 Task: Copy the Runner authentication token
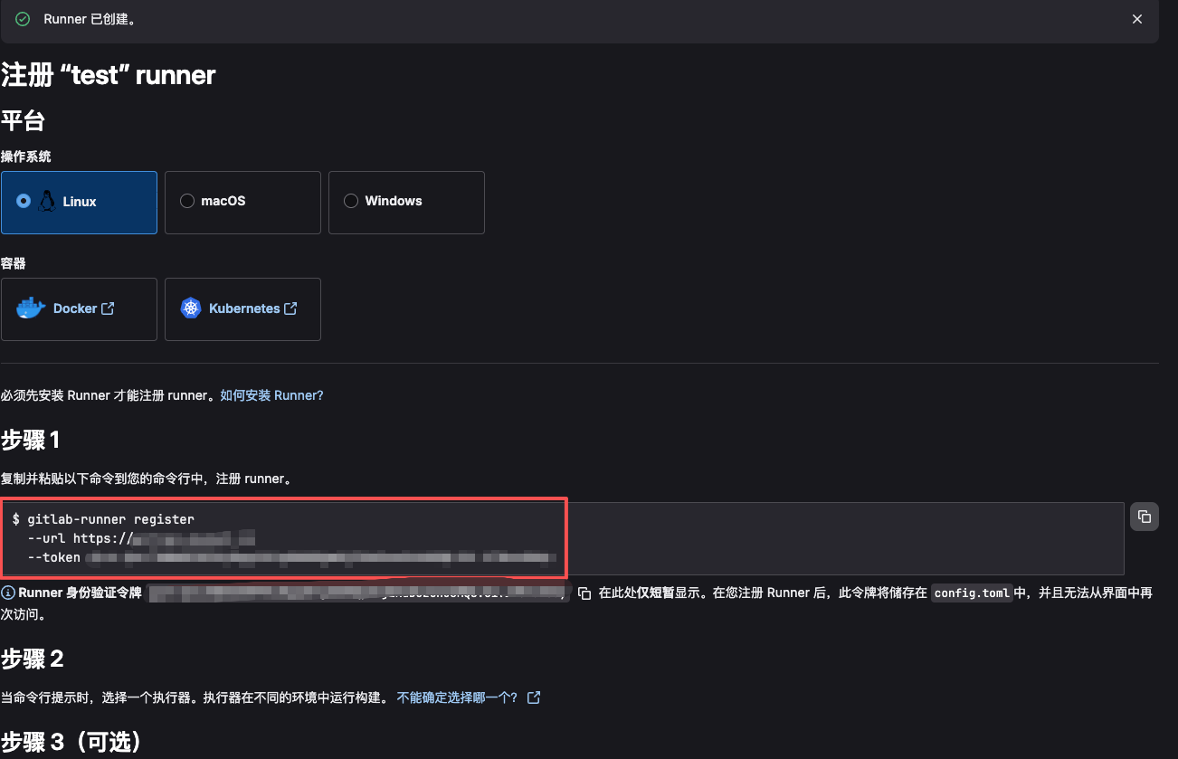click(584, 593)
